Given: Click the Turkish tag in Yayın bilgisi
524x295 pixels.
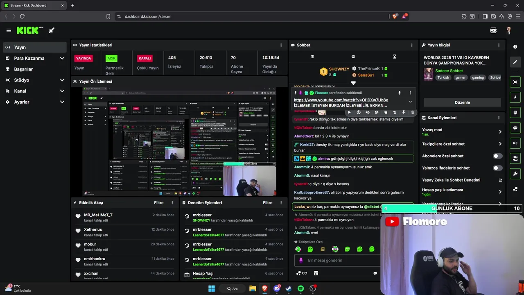Looking at the screenshot, I should coord(443,77).
